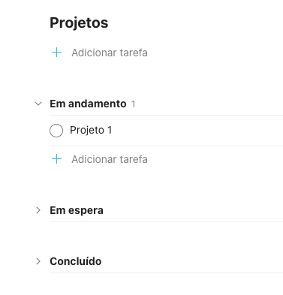Image resolution: width=283 pixels, height=295 pixels.
Task: Click the plus icon below the Projetos title
Action: pos(56,53)
